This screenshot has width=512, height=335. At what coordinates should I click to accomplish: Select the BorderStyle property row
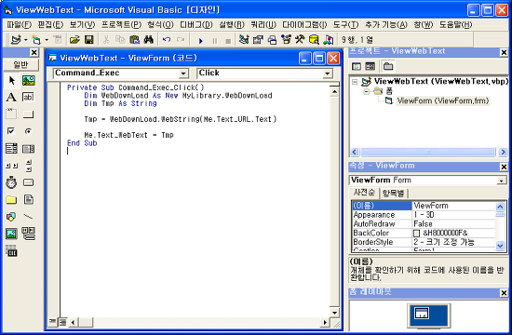tap(424, 242)
